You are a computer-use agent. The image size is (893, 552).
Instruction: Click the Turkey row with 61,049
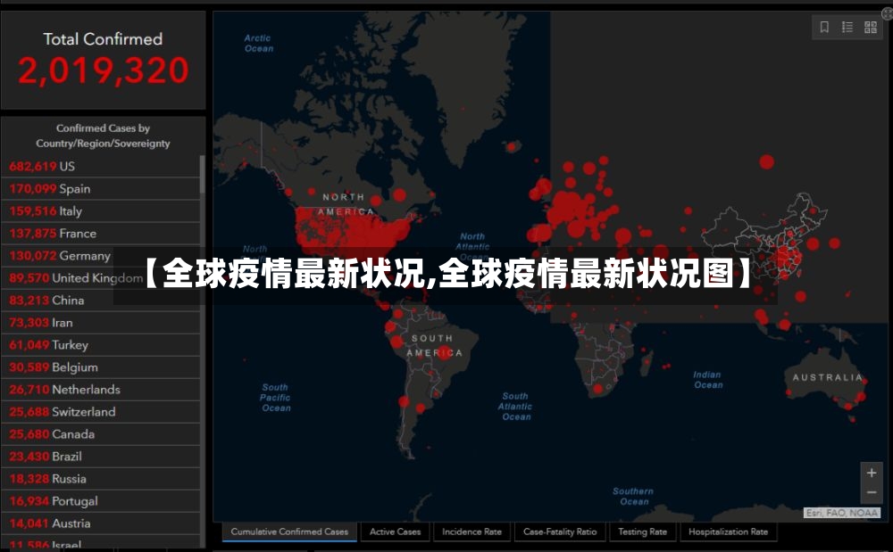(x=101, y=345)
